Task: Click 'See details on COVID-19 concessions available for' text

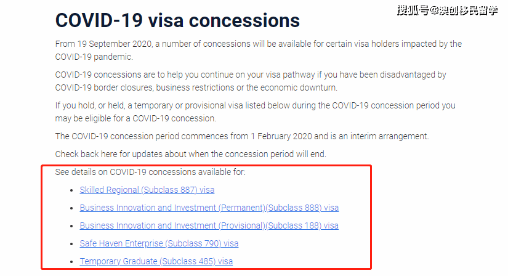Action: click(x=150, y=172)
